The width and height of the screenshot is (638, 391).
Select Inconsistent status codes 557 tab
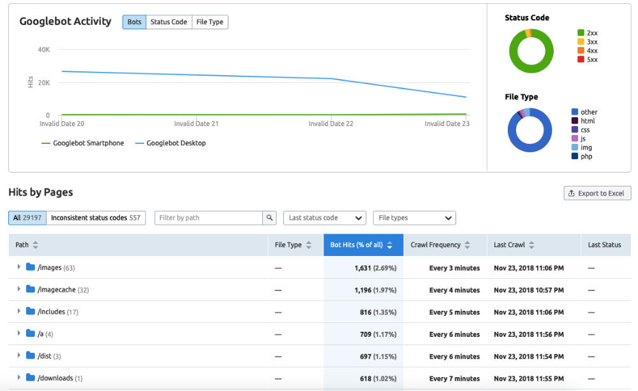pyautogui.click(x=96, y=218)
